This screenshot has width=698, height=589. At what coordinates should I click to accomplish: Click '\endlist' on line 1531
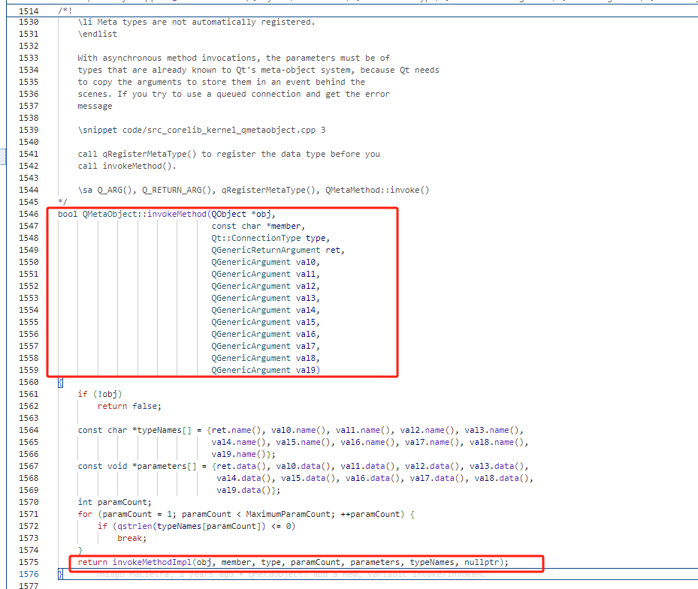coord(98,34)
